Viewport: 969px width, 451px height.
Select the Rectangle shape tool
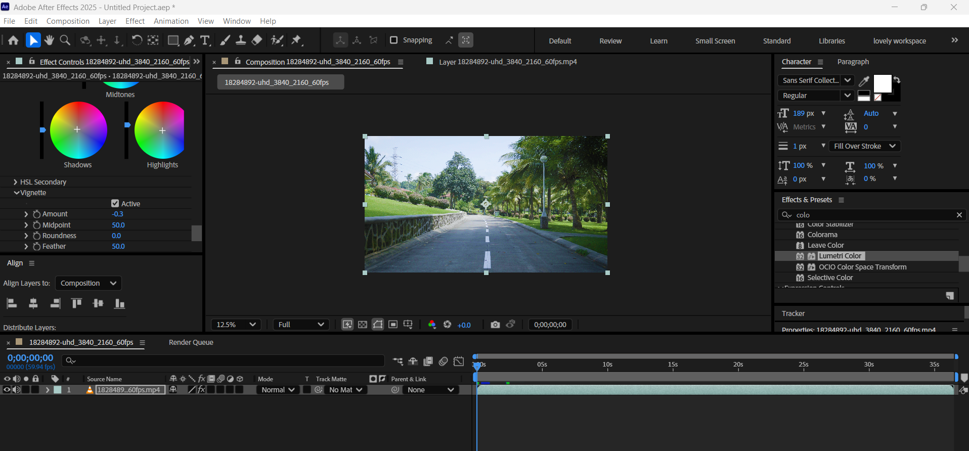pyautogui.click(x=173, y=40)
